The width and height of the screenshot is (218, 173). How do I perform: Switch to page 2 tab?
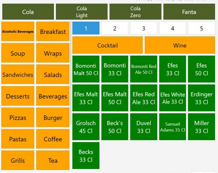click(115, 28)
